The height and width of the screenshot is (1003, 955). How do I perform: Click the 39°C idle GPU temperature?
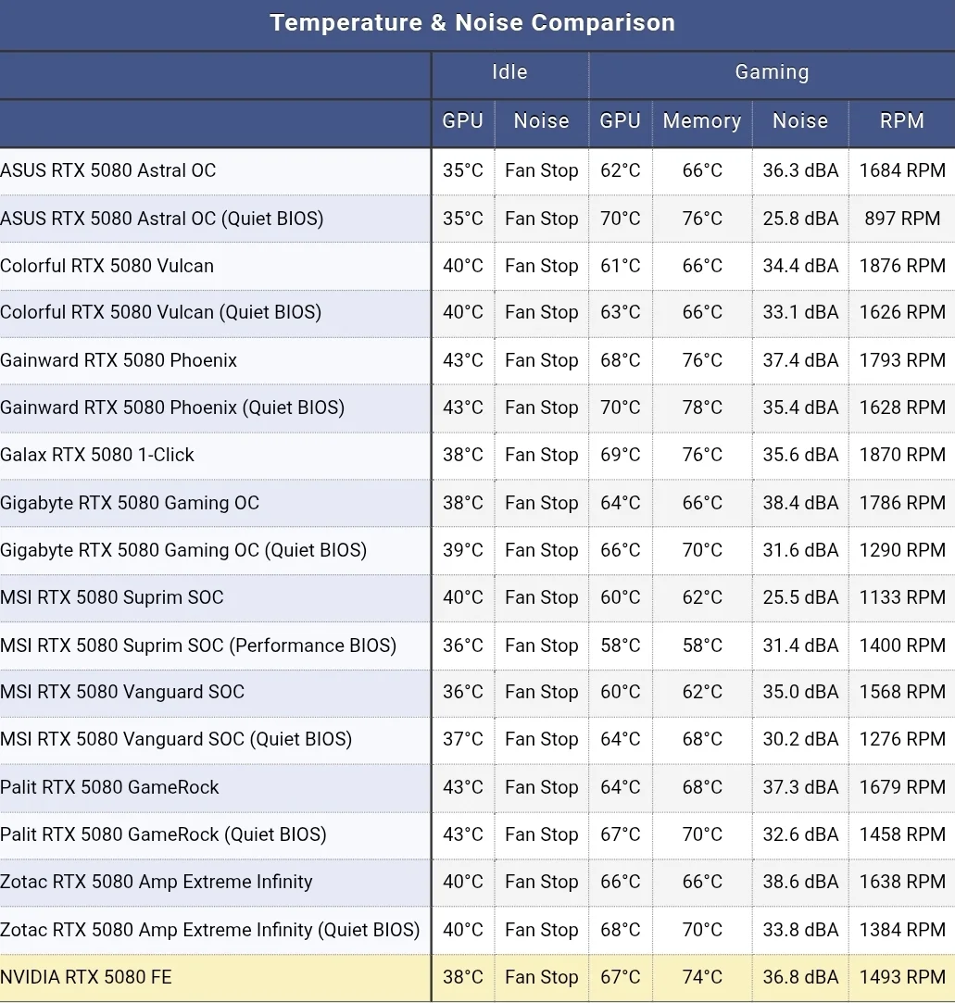pos(463,550)
